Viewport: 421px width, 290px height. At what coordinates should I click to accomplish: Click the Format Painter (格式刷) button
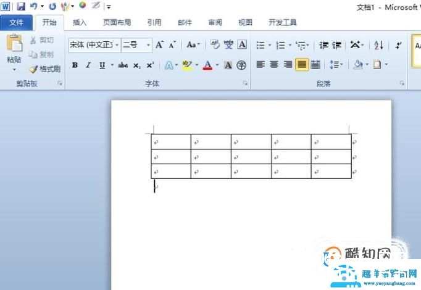tap(44, 69)
